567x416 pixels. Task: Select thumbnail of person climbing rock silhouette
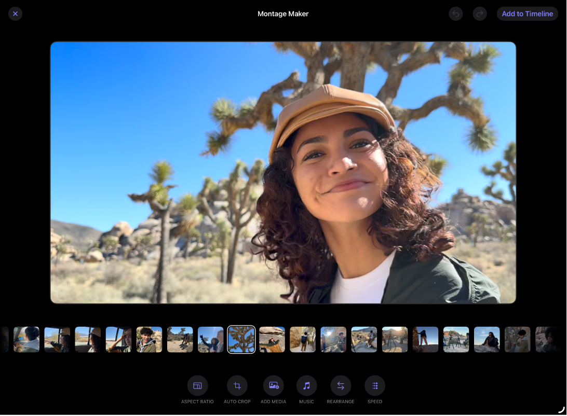[426, 340]
